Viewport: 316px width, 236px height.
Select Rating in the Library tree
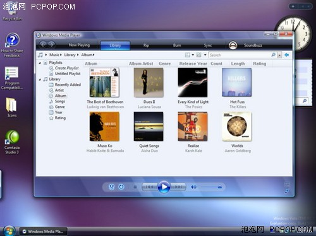coord(60,118)
